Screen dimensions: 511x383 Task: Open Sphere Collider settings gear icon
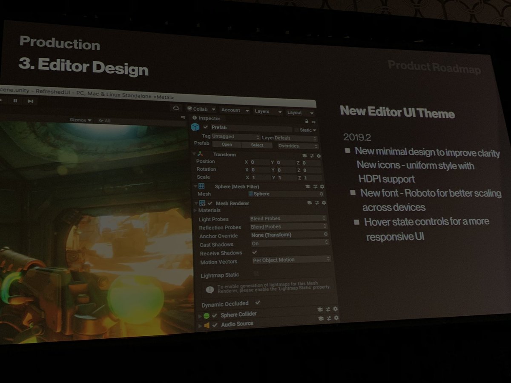click(x=336, y=309)
